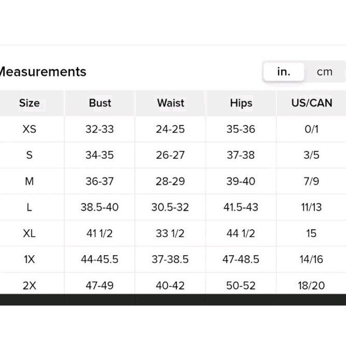Select the XS size row label

pyautogui.click(x=29, y=129)
